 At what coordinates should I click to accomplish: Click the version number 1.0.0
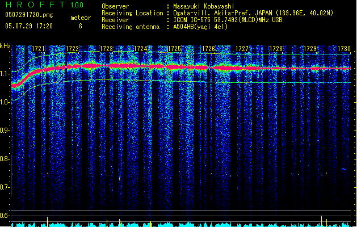coord(77,5)
